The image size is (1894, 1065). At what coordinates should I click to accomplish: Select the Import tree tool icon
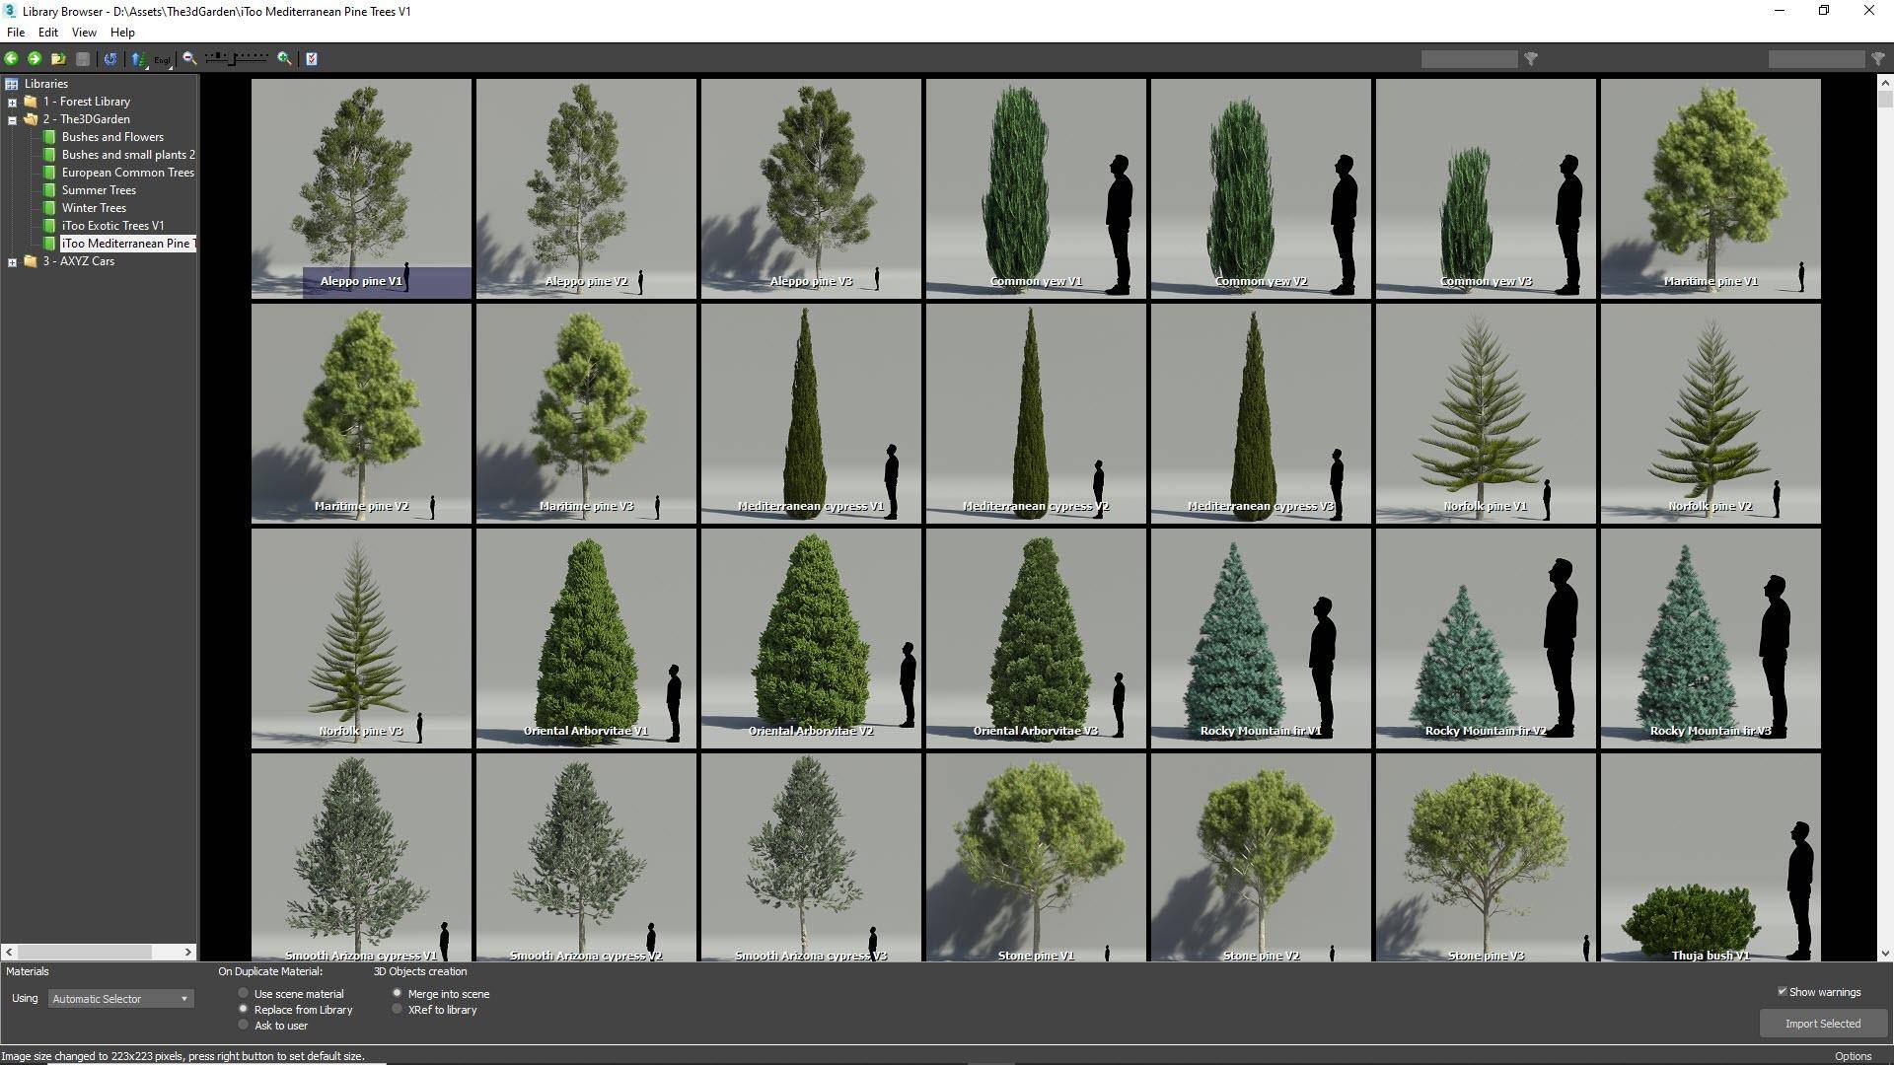[x=137, y=59]
